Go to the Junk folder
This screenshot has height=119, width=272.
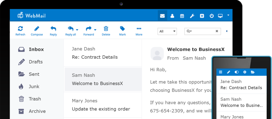pyautogui.click(x=34, y=87)
